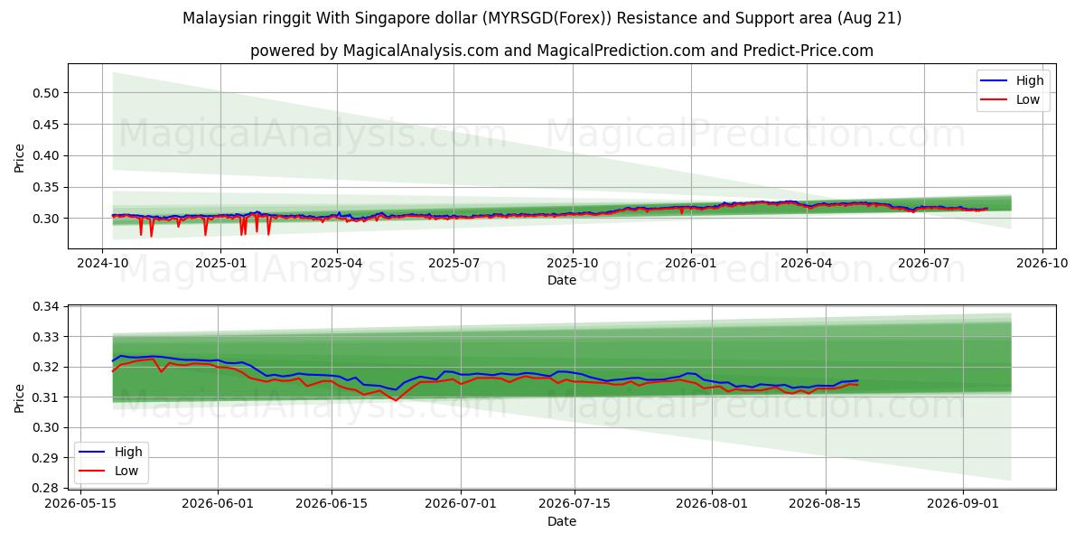This screenshot has height=542, width=1084.
Task: Click the 2026-07-15 date tick on the bottom chart
Action: (575, 504)
